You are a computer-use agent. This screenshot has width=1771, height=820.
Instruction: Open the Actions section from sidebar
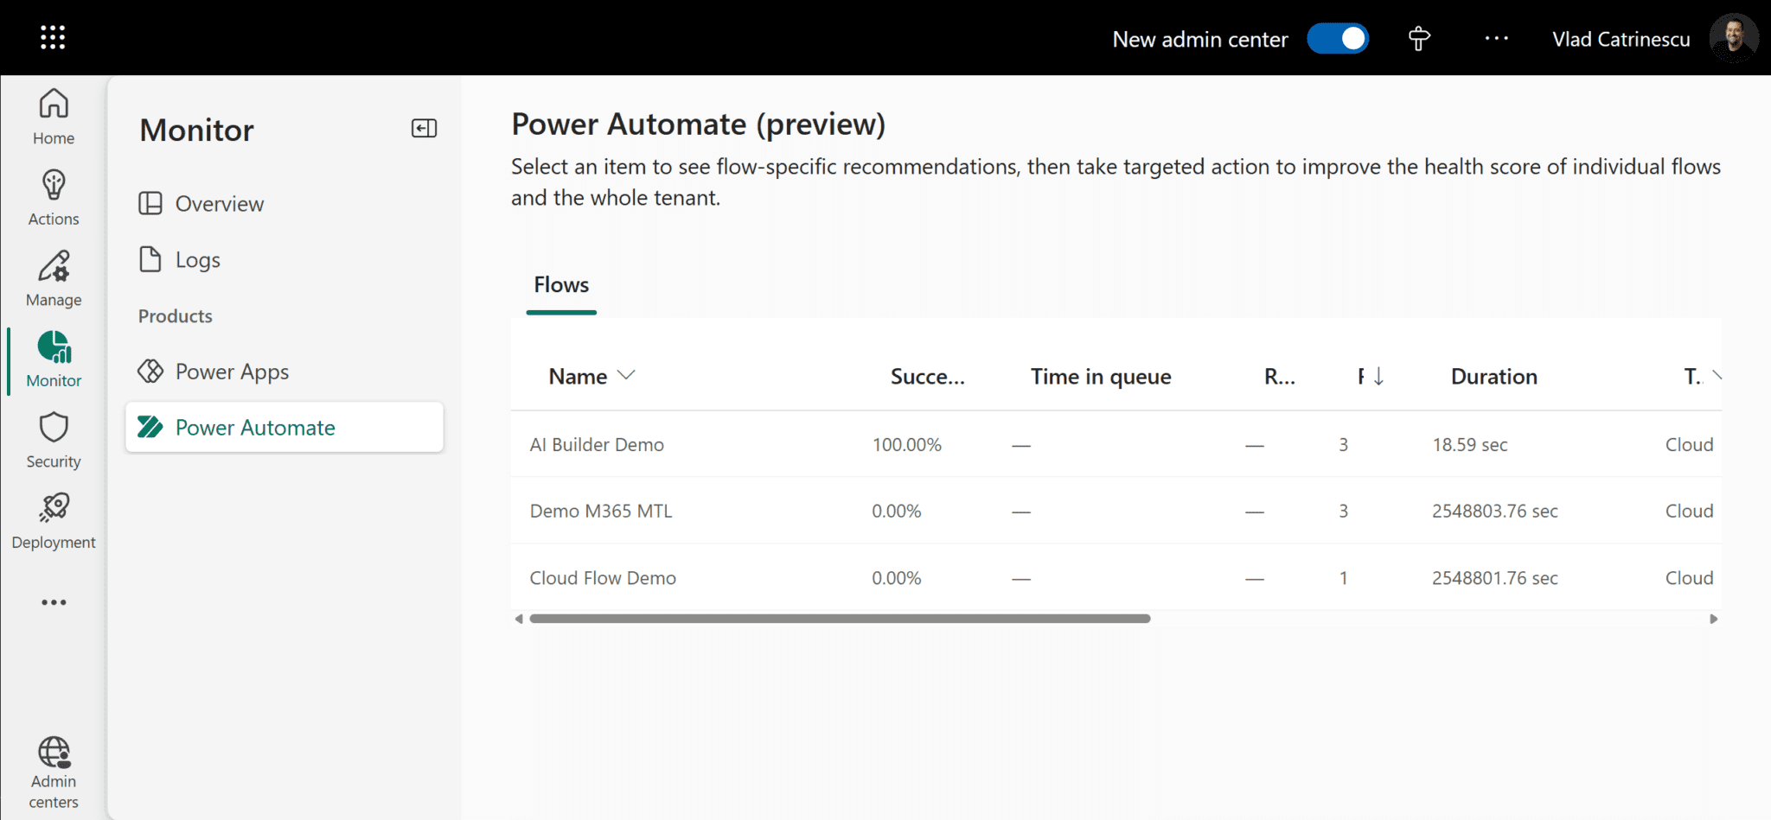[x=53, y=195]
